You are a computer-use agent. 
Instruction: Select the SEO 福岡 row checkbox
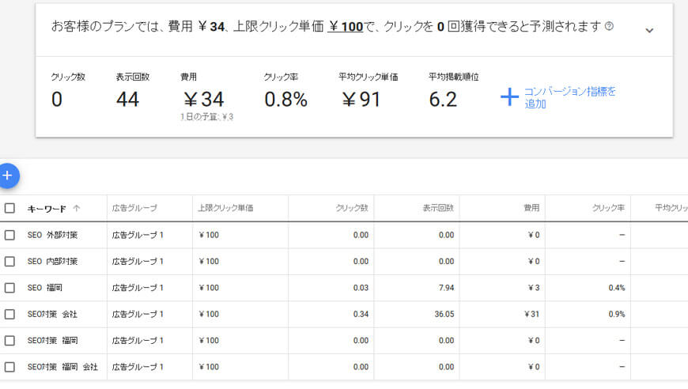[9, 288]
